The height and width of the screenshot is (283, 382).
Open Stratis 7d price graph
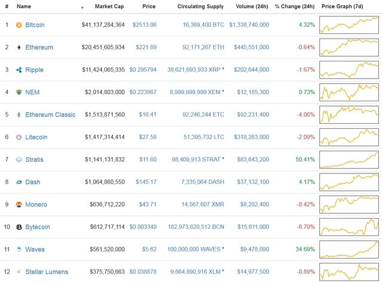click(349, 160)
